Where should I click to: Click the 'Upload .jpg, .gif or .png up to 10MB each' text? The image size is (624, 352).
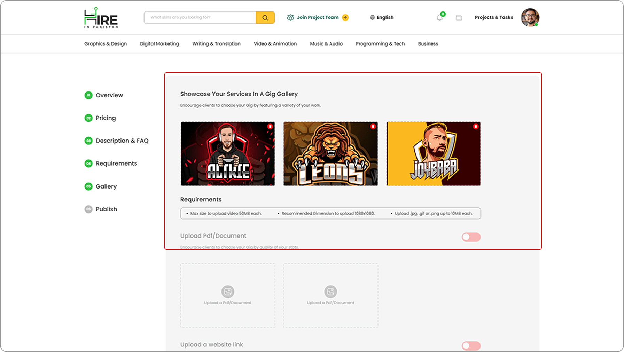pyautogui.click(x=434, y=214)
